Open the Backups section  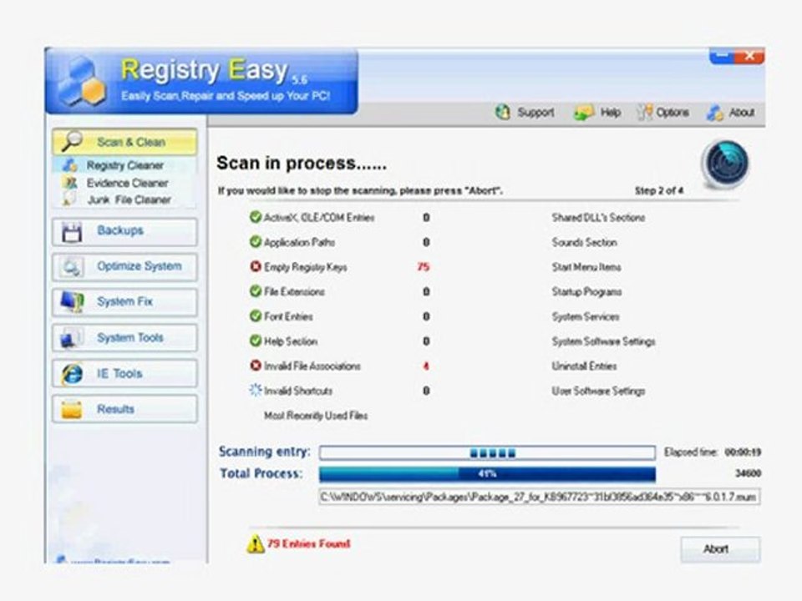[124, 231]
